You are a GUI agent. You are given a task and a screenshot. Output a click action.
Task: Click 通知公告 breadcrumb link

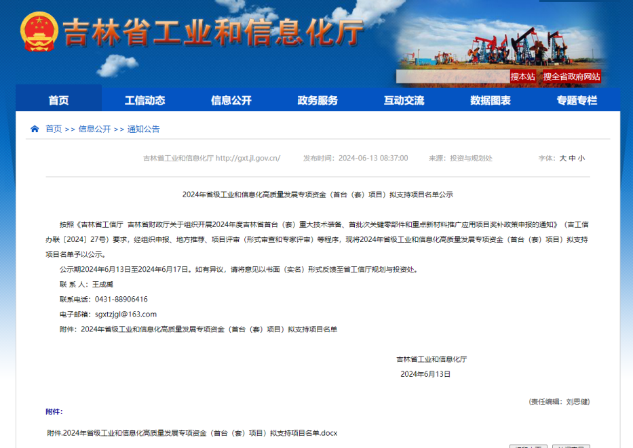pos(144,129)
